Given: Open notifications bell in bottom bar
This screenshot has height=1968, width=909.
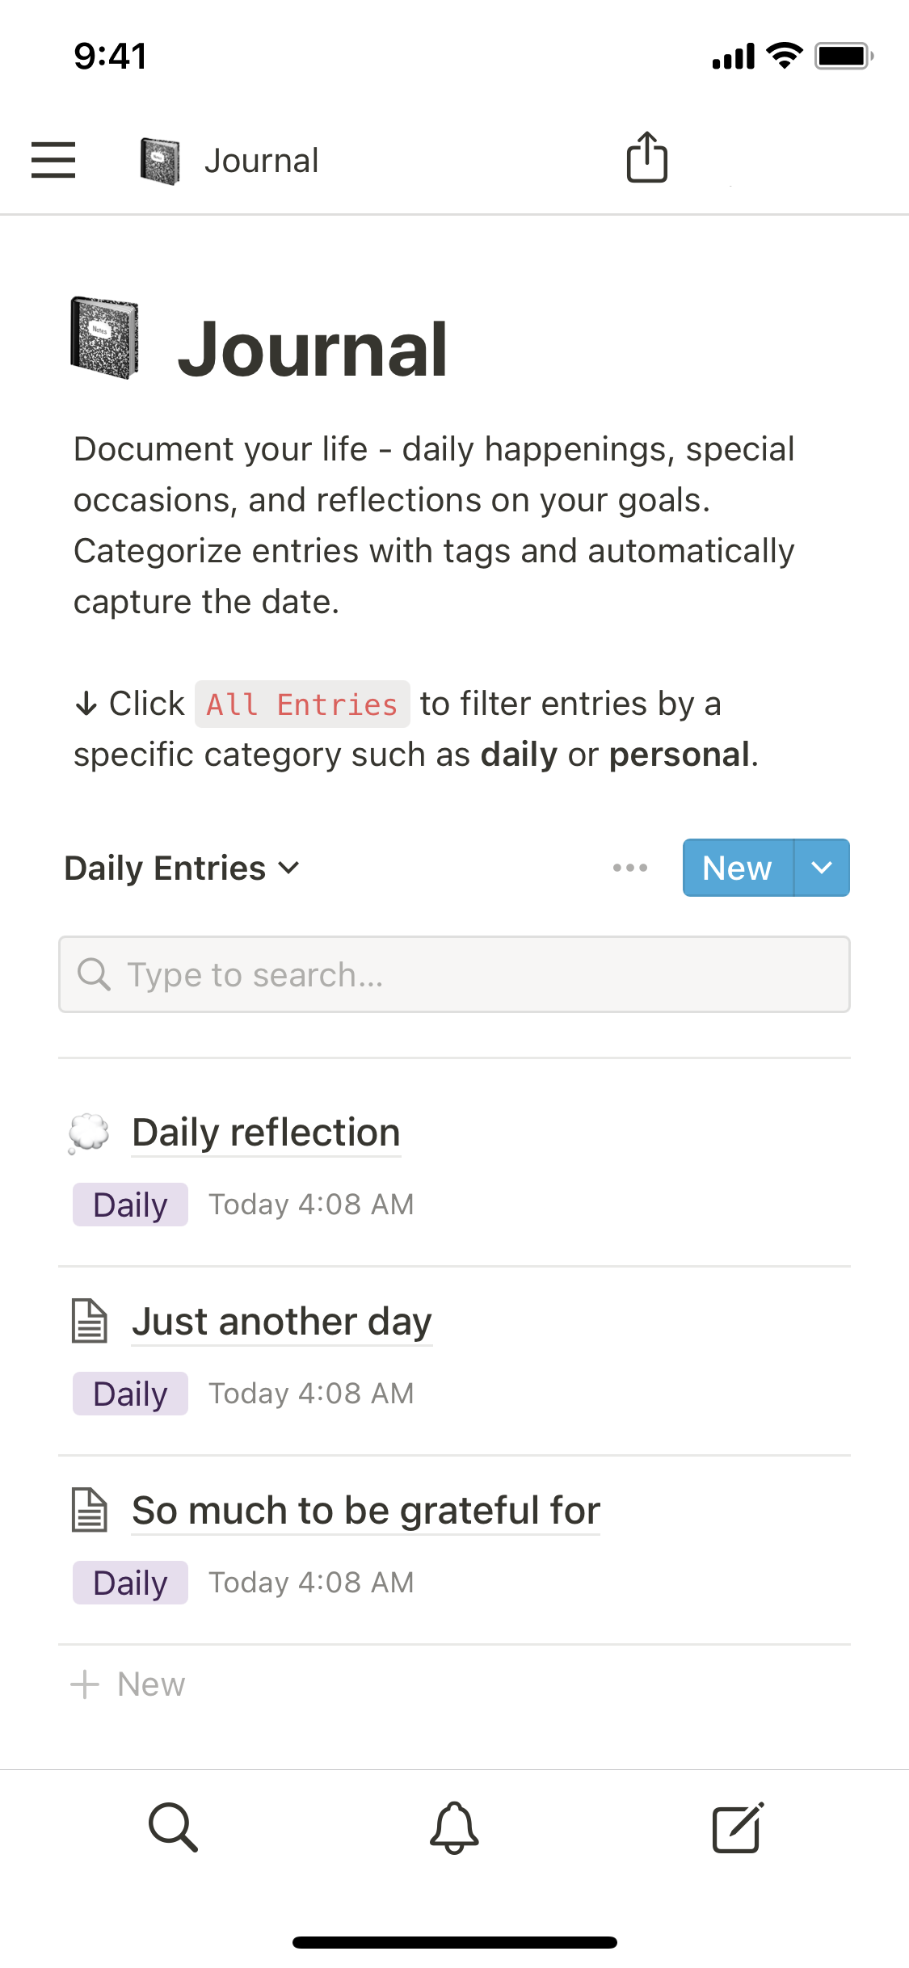Looking at the screenshot, I should coord(454,1827).
